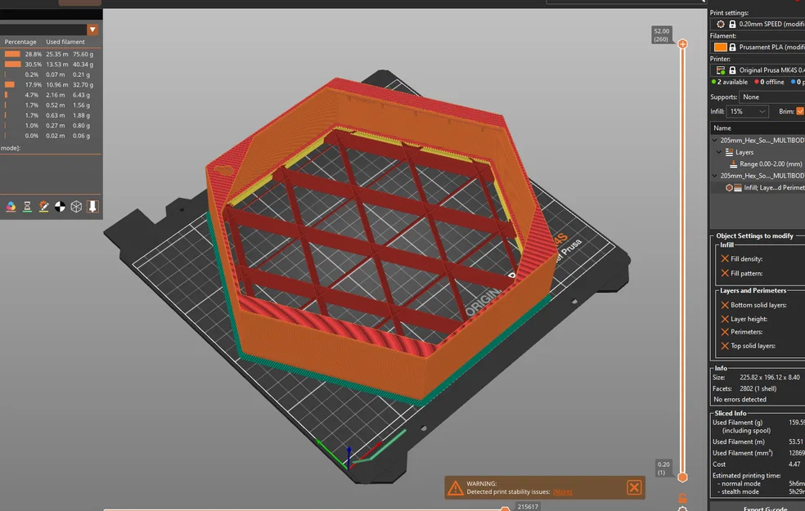
Task: Click the More link in the stability warning
Action: [x=562, y=491]
